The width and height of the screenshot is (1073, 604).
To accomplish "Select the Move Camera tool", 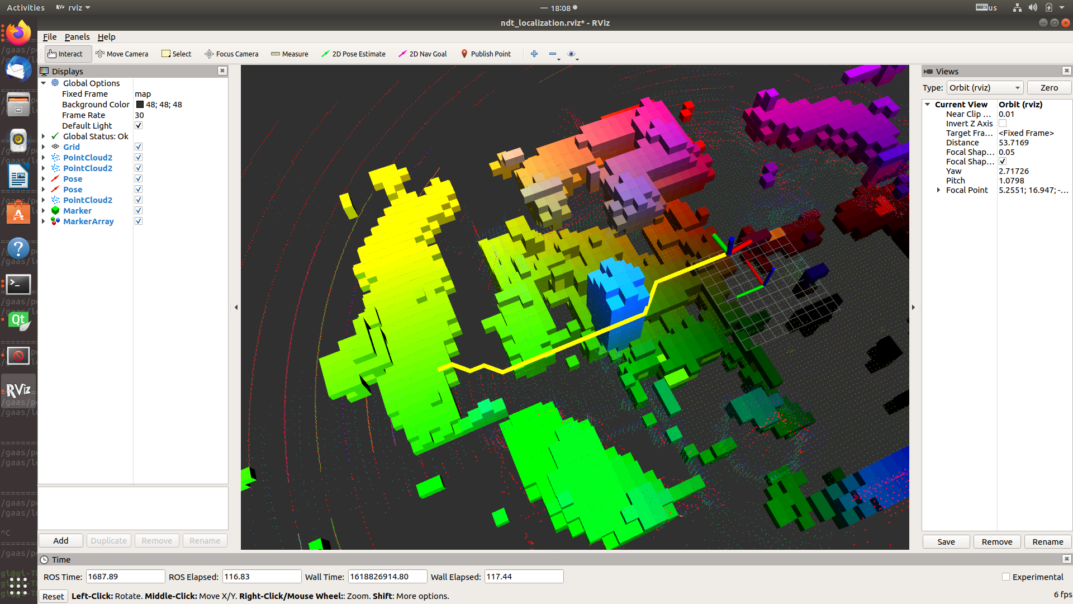I will point(122,53).
